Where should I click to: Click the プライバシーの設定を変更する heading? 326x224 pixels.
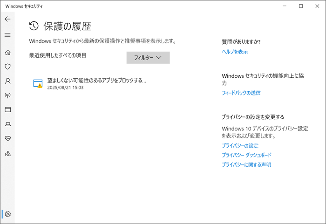pyautogui.click(x=253, y=117)
